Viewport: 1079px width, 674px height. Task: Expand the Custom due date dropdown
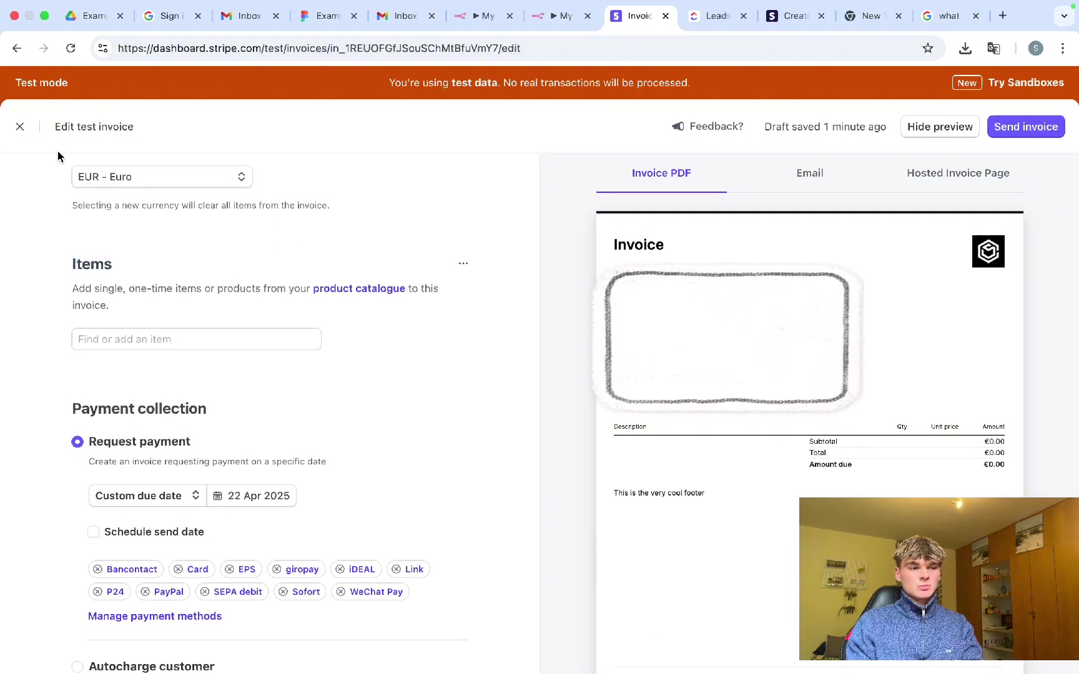(147, 496)
